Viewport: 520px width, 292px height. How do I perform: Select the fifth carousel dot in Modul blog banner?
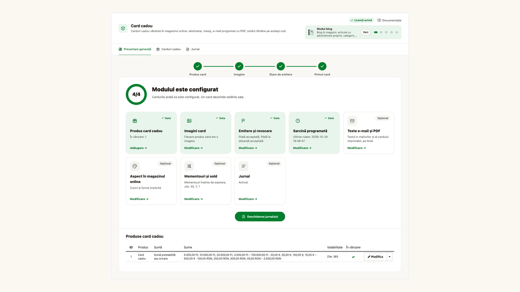[x=397, y=33]
